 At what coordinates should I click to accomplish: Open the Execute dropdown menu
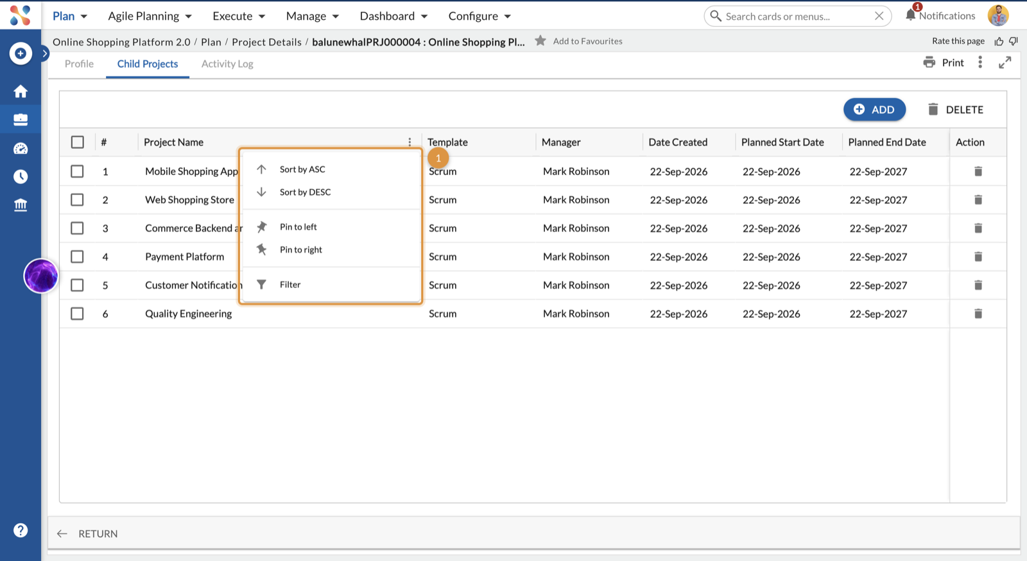click(x=239, y=16)
